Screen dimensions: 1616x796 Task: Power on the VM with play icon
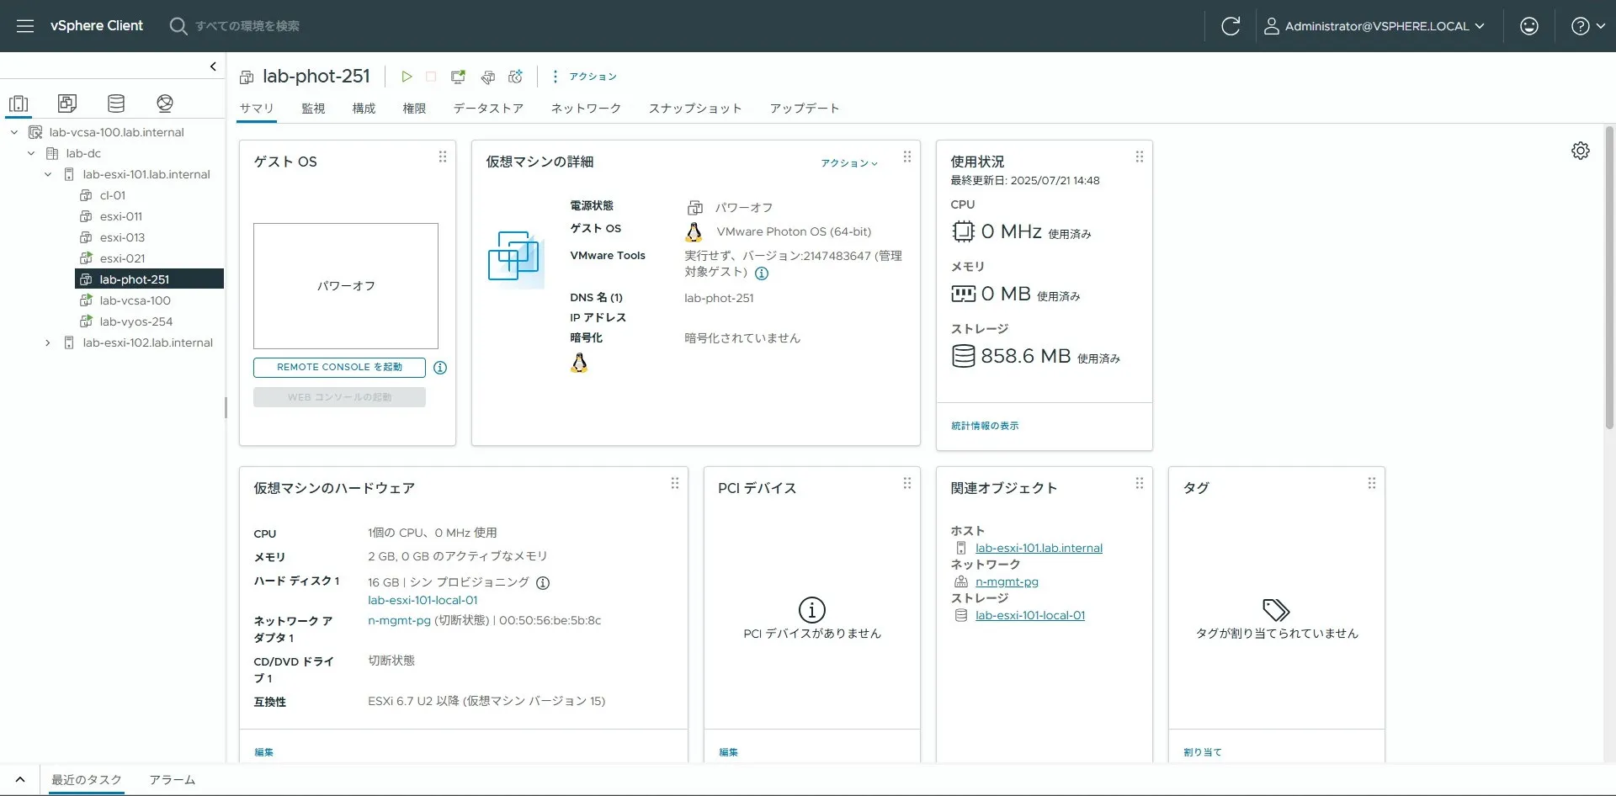coord(407,77)
